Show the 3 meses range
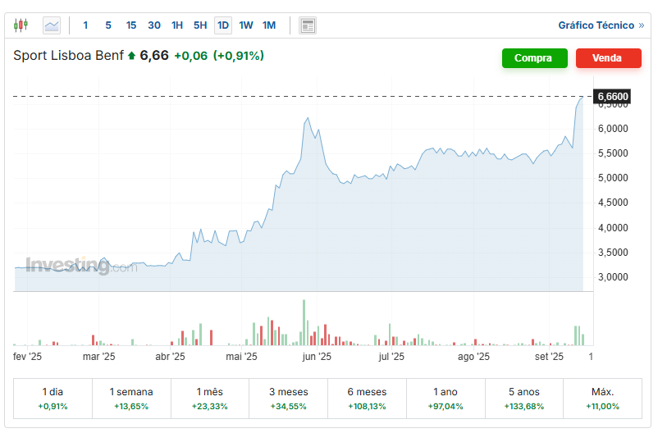The image size is (658, 433). 288,399
